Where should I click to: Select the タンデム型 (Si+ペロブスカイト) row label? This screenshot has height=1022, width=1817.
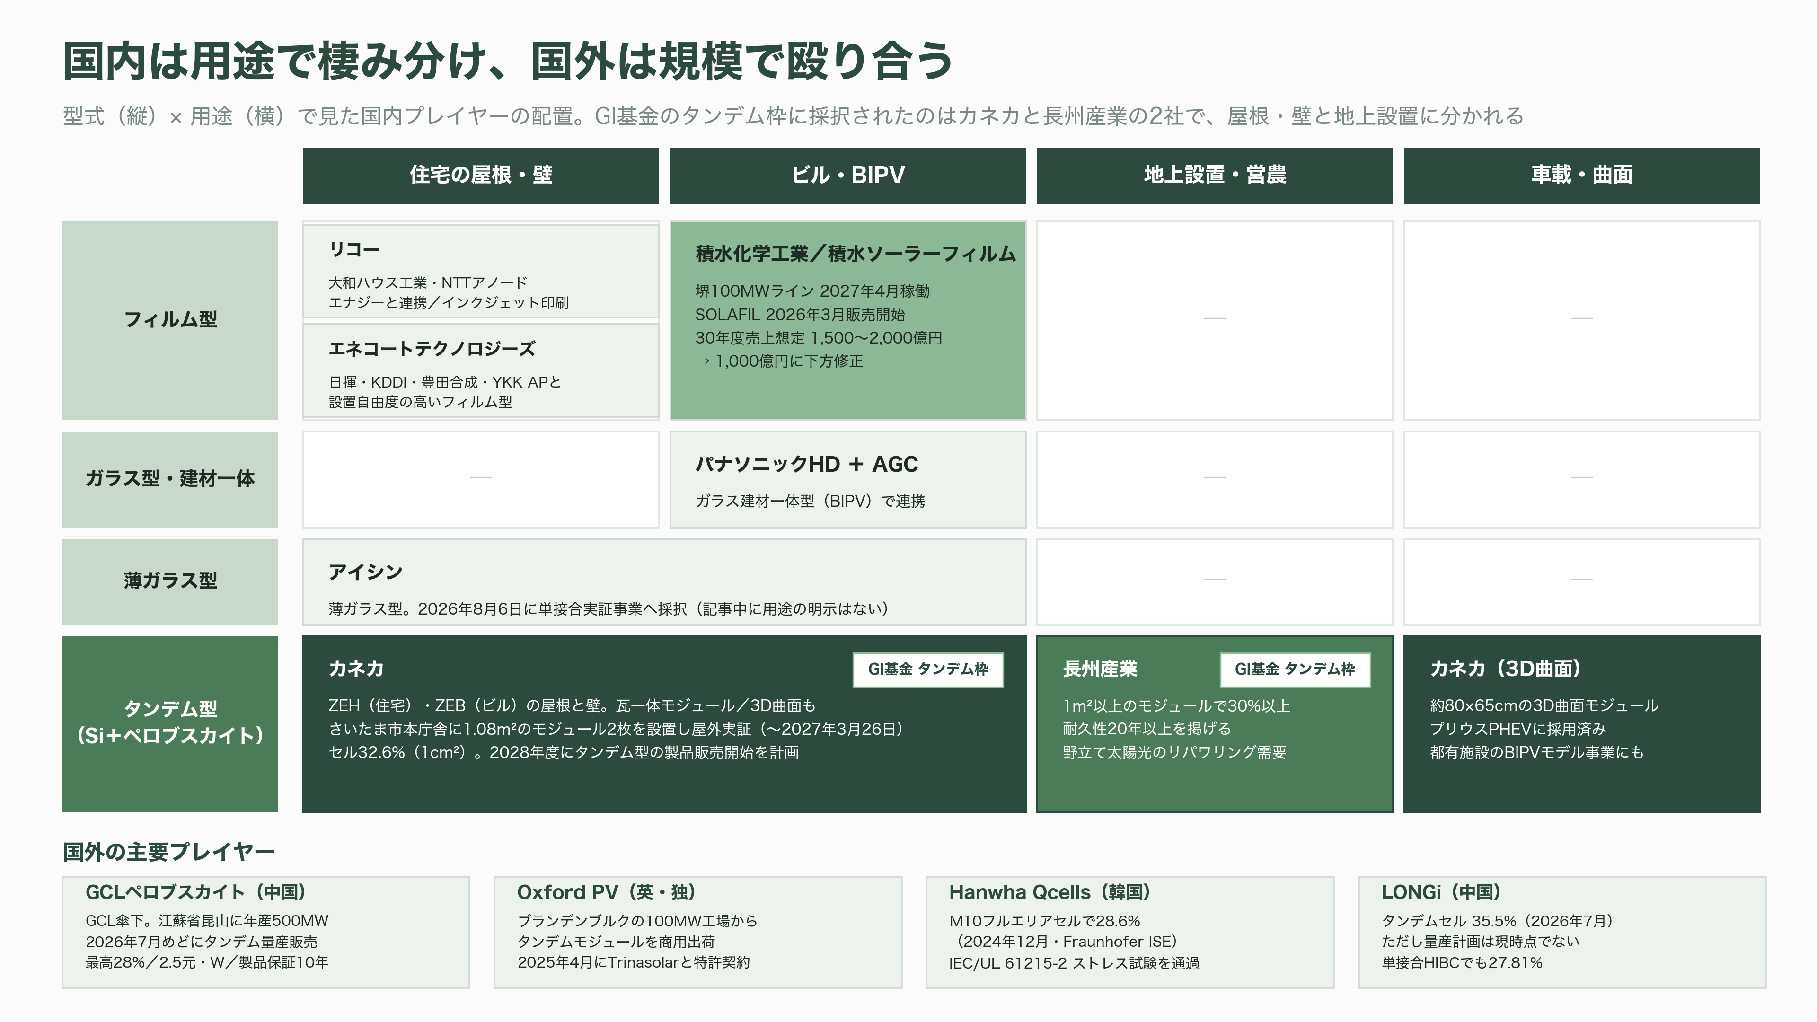pyautogui.click(x=170, y=723)
